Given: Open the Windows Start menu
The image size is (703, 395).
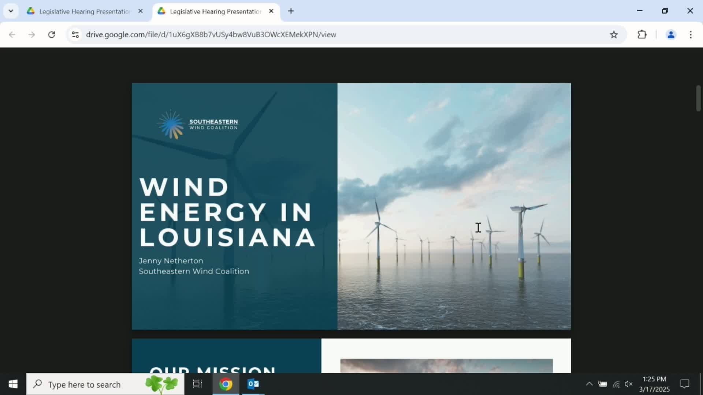Looking at the screenshot, I should 13,384.
